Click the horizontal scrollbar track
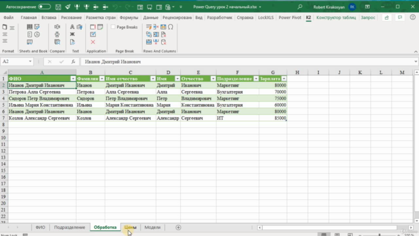The height and width of the screenshot is (236, 419). point(330,227)
